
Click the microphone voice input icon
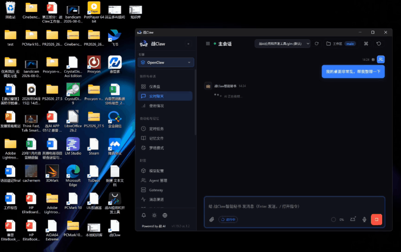coord(365,219)
